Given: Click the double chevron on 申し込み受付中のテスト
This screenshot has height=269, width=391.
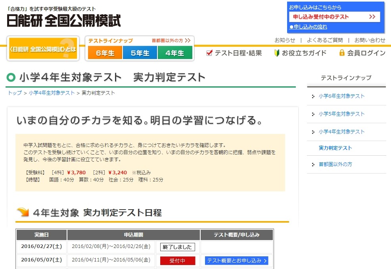Looking at the screenshot, I should tap(372, 17).
